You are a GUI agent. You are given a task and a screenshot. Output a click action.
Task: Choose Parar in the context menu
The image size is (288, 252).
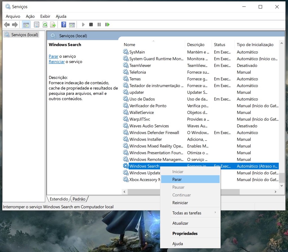[190, 179]
